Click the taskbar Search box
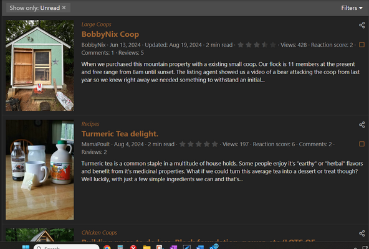The image size is (369, 249). (x=66, y=247)
